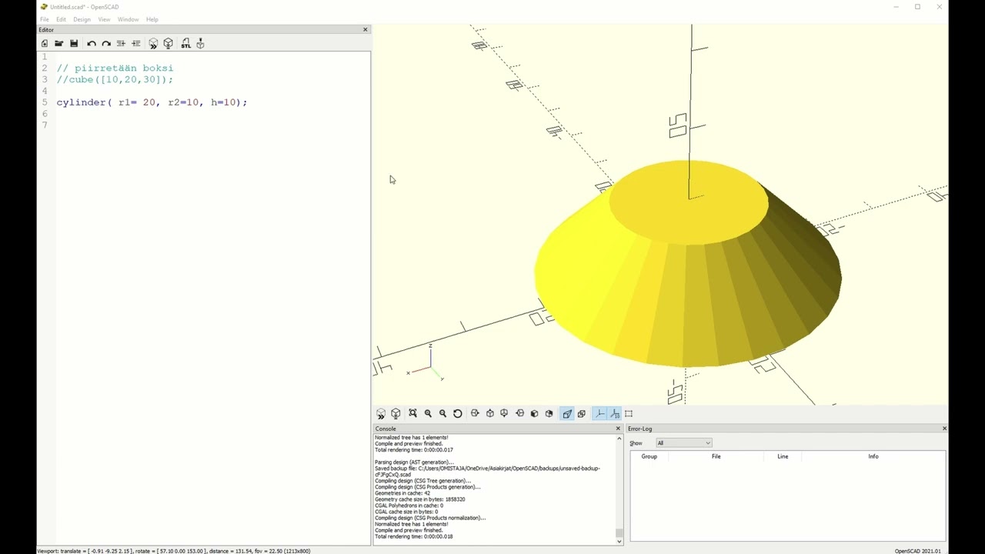The height and width of the screenshot is (554, 985).
Task: Click the Send to 3D print icon
Action: [200, 44]
